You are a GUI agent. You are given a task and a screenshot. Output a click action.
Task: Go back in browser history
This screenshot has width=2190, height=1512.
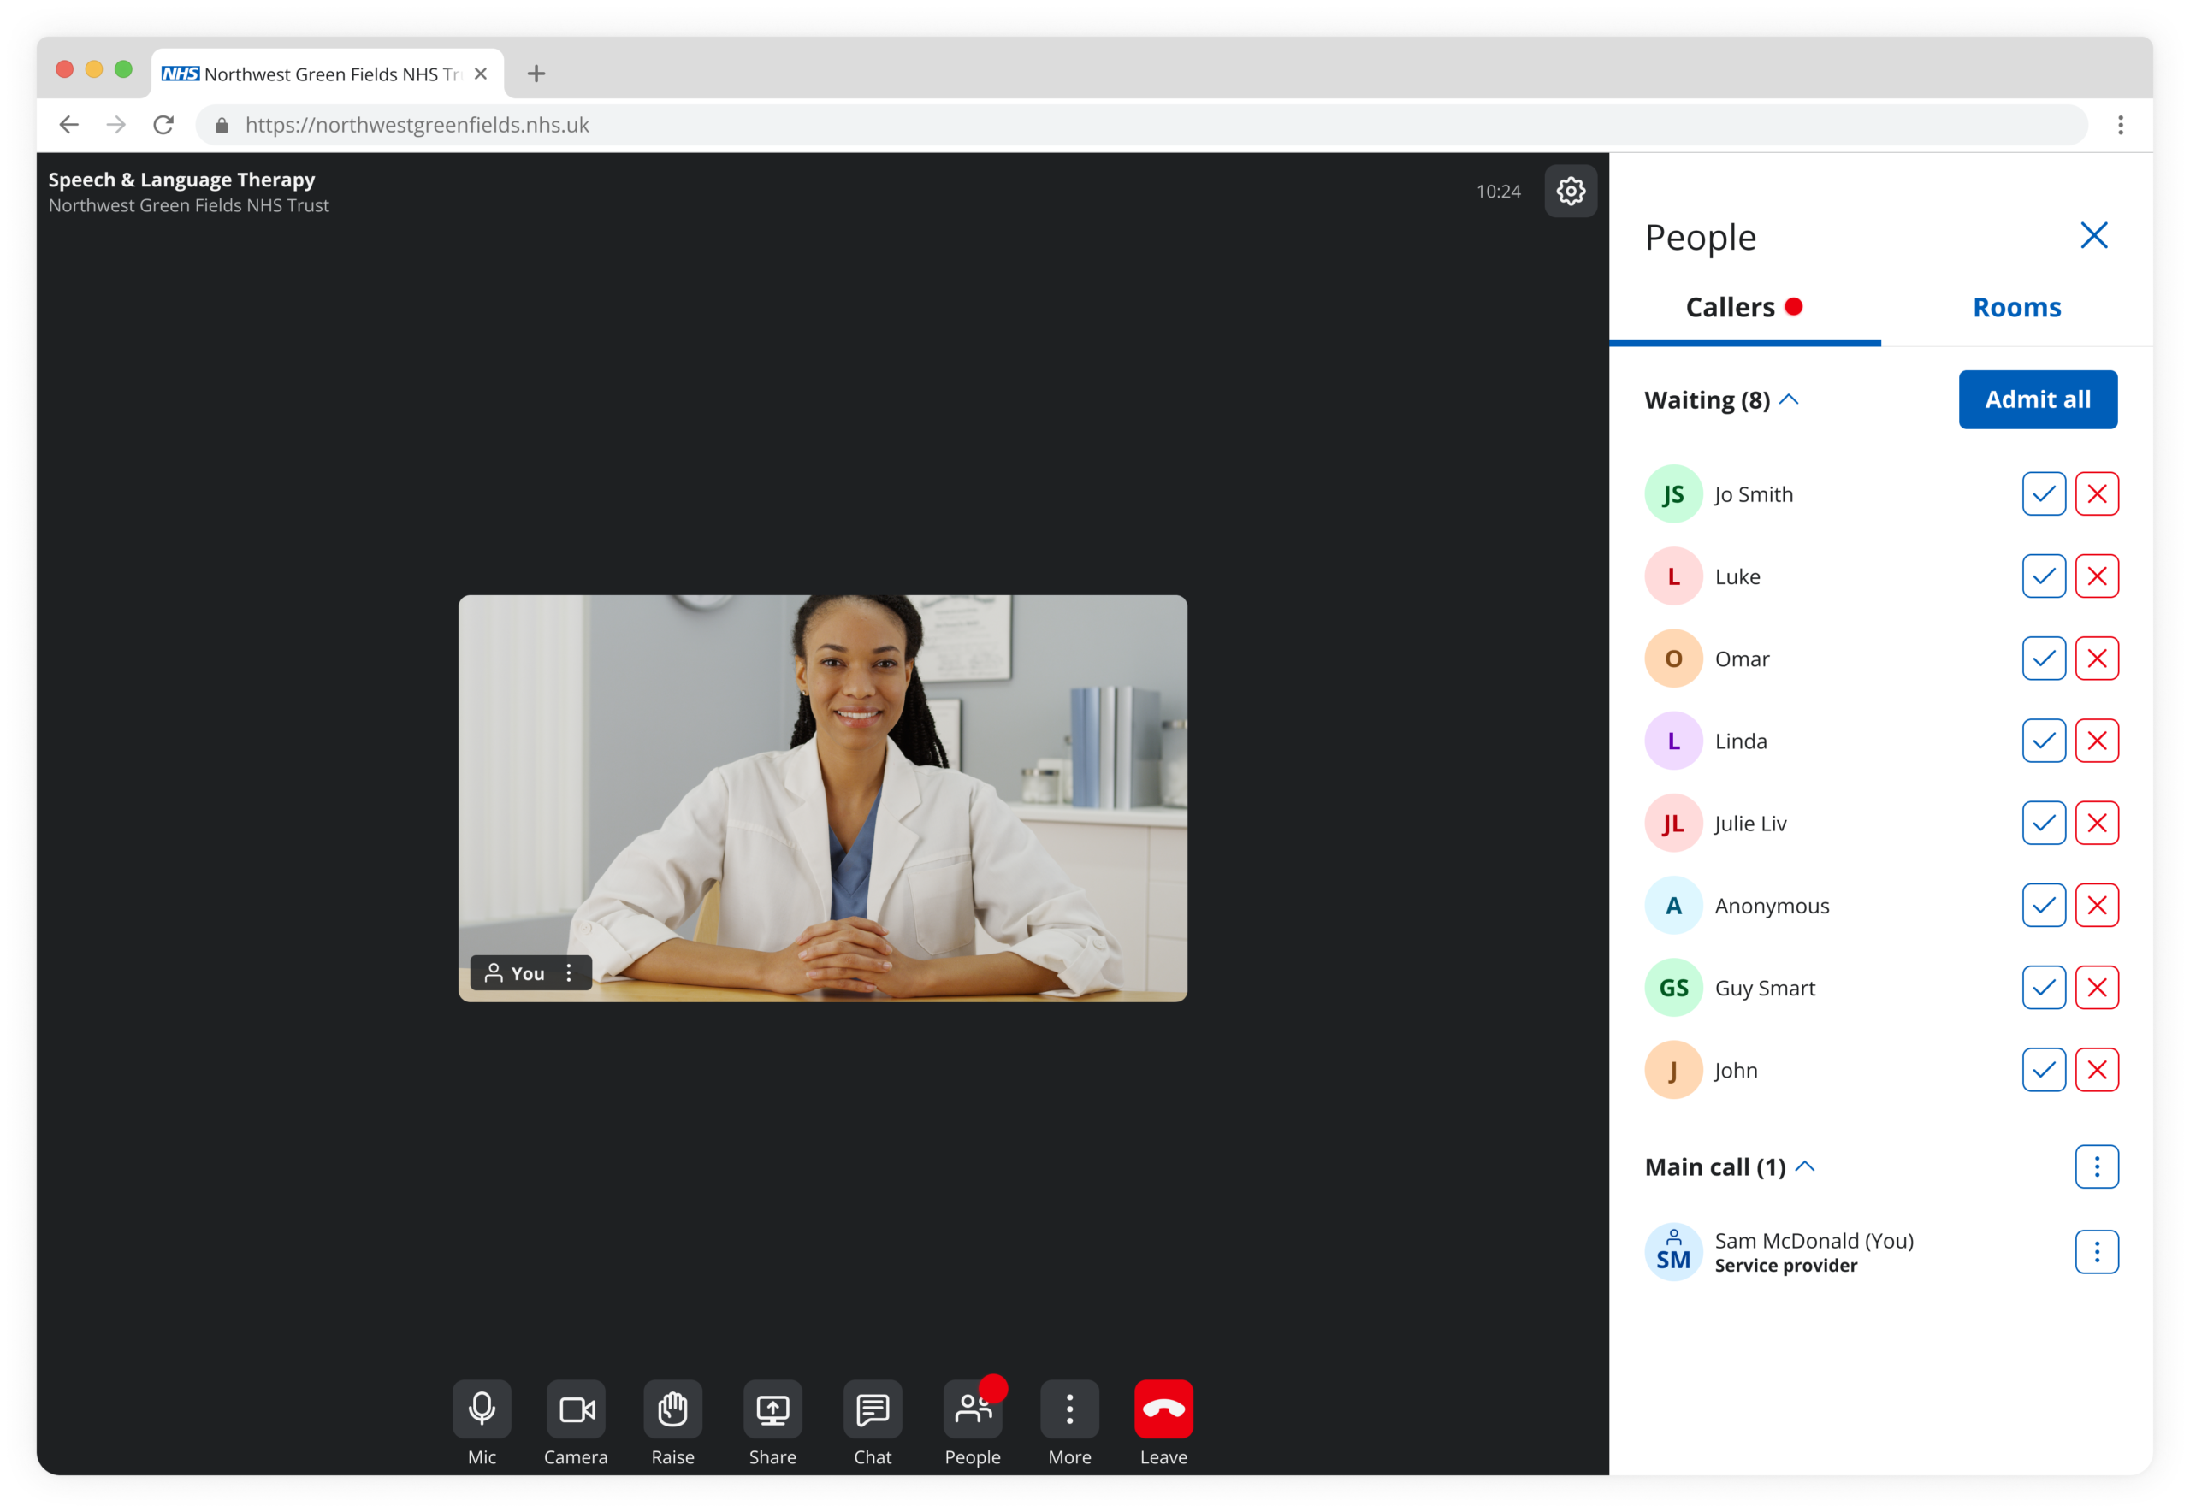pos(68,125)
